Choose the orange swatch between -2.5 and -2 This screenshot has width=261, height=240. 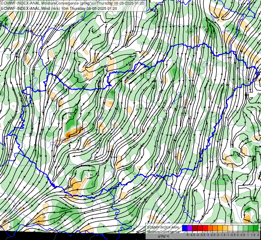(215, 228)
